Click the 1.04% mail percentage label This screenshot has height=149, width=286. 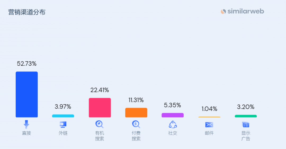point(209,109)
